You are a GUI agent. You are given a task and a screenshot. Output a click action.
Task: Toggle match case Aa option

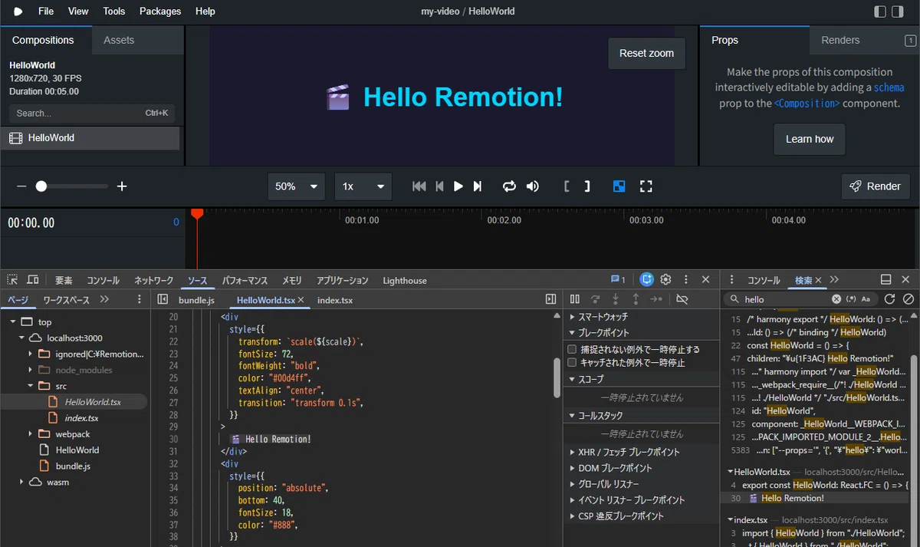click(866, 299)
